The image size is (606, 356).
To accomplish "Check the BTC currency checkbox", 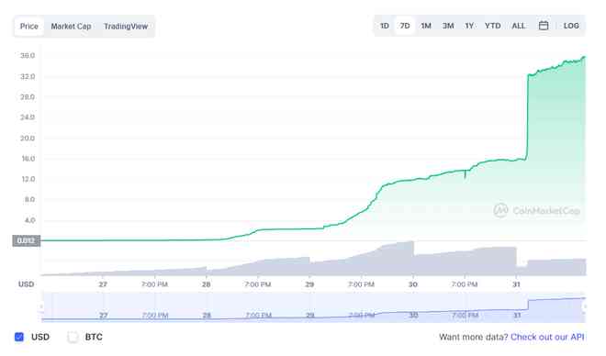I will pos(73,337).
